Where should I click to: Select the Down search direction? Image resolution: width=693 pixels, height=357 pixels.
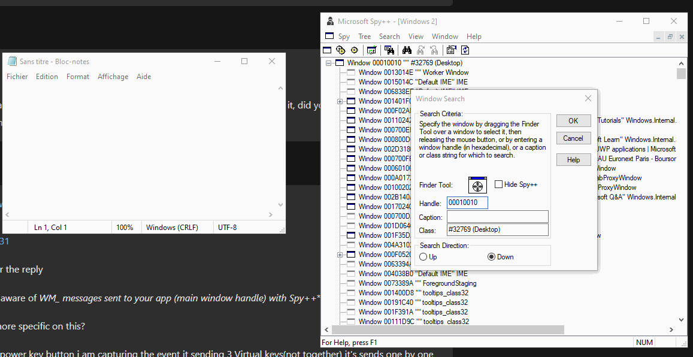tap(491, 257)
